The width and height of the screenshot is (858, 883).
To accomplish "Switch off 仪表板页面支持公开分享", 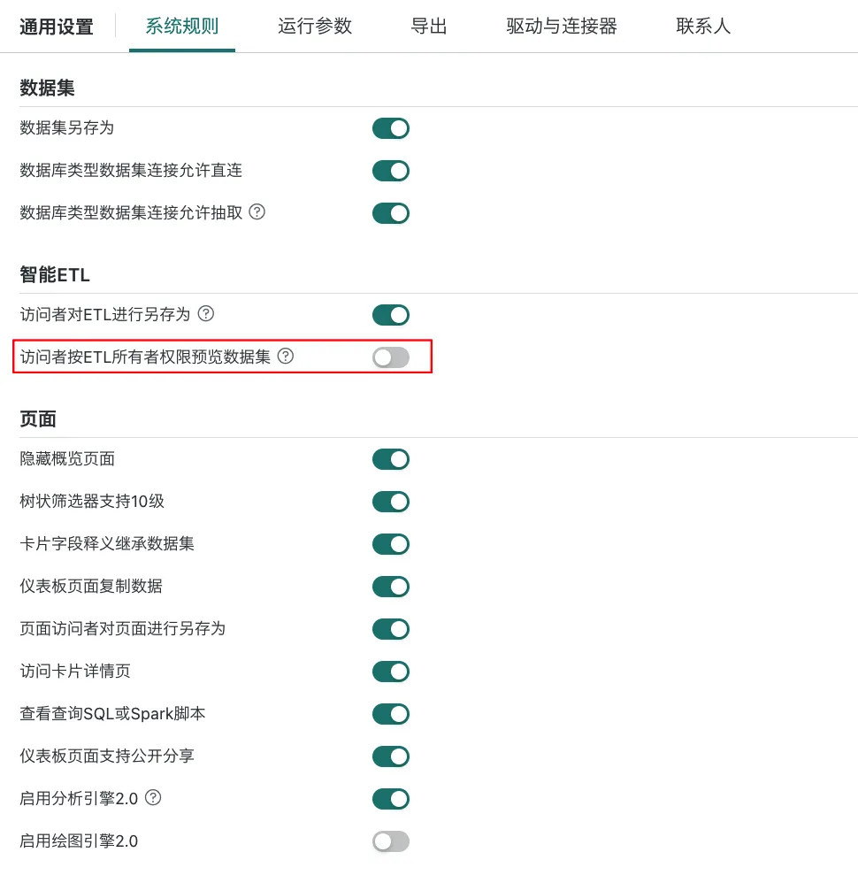I will [x=390, y=756].
